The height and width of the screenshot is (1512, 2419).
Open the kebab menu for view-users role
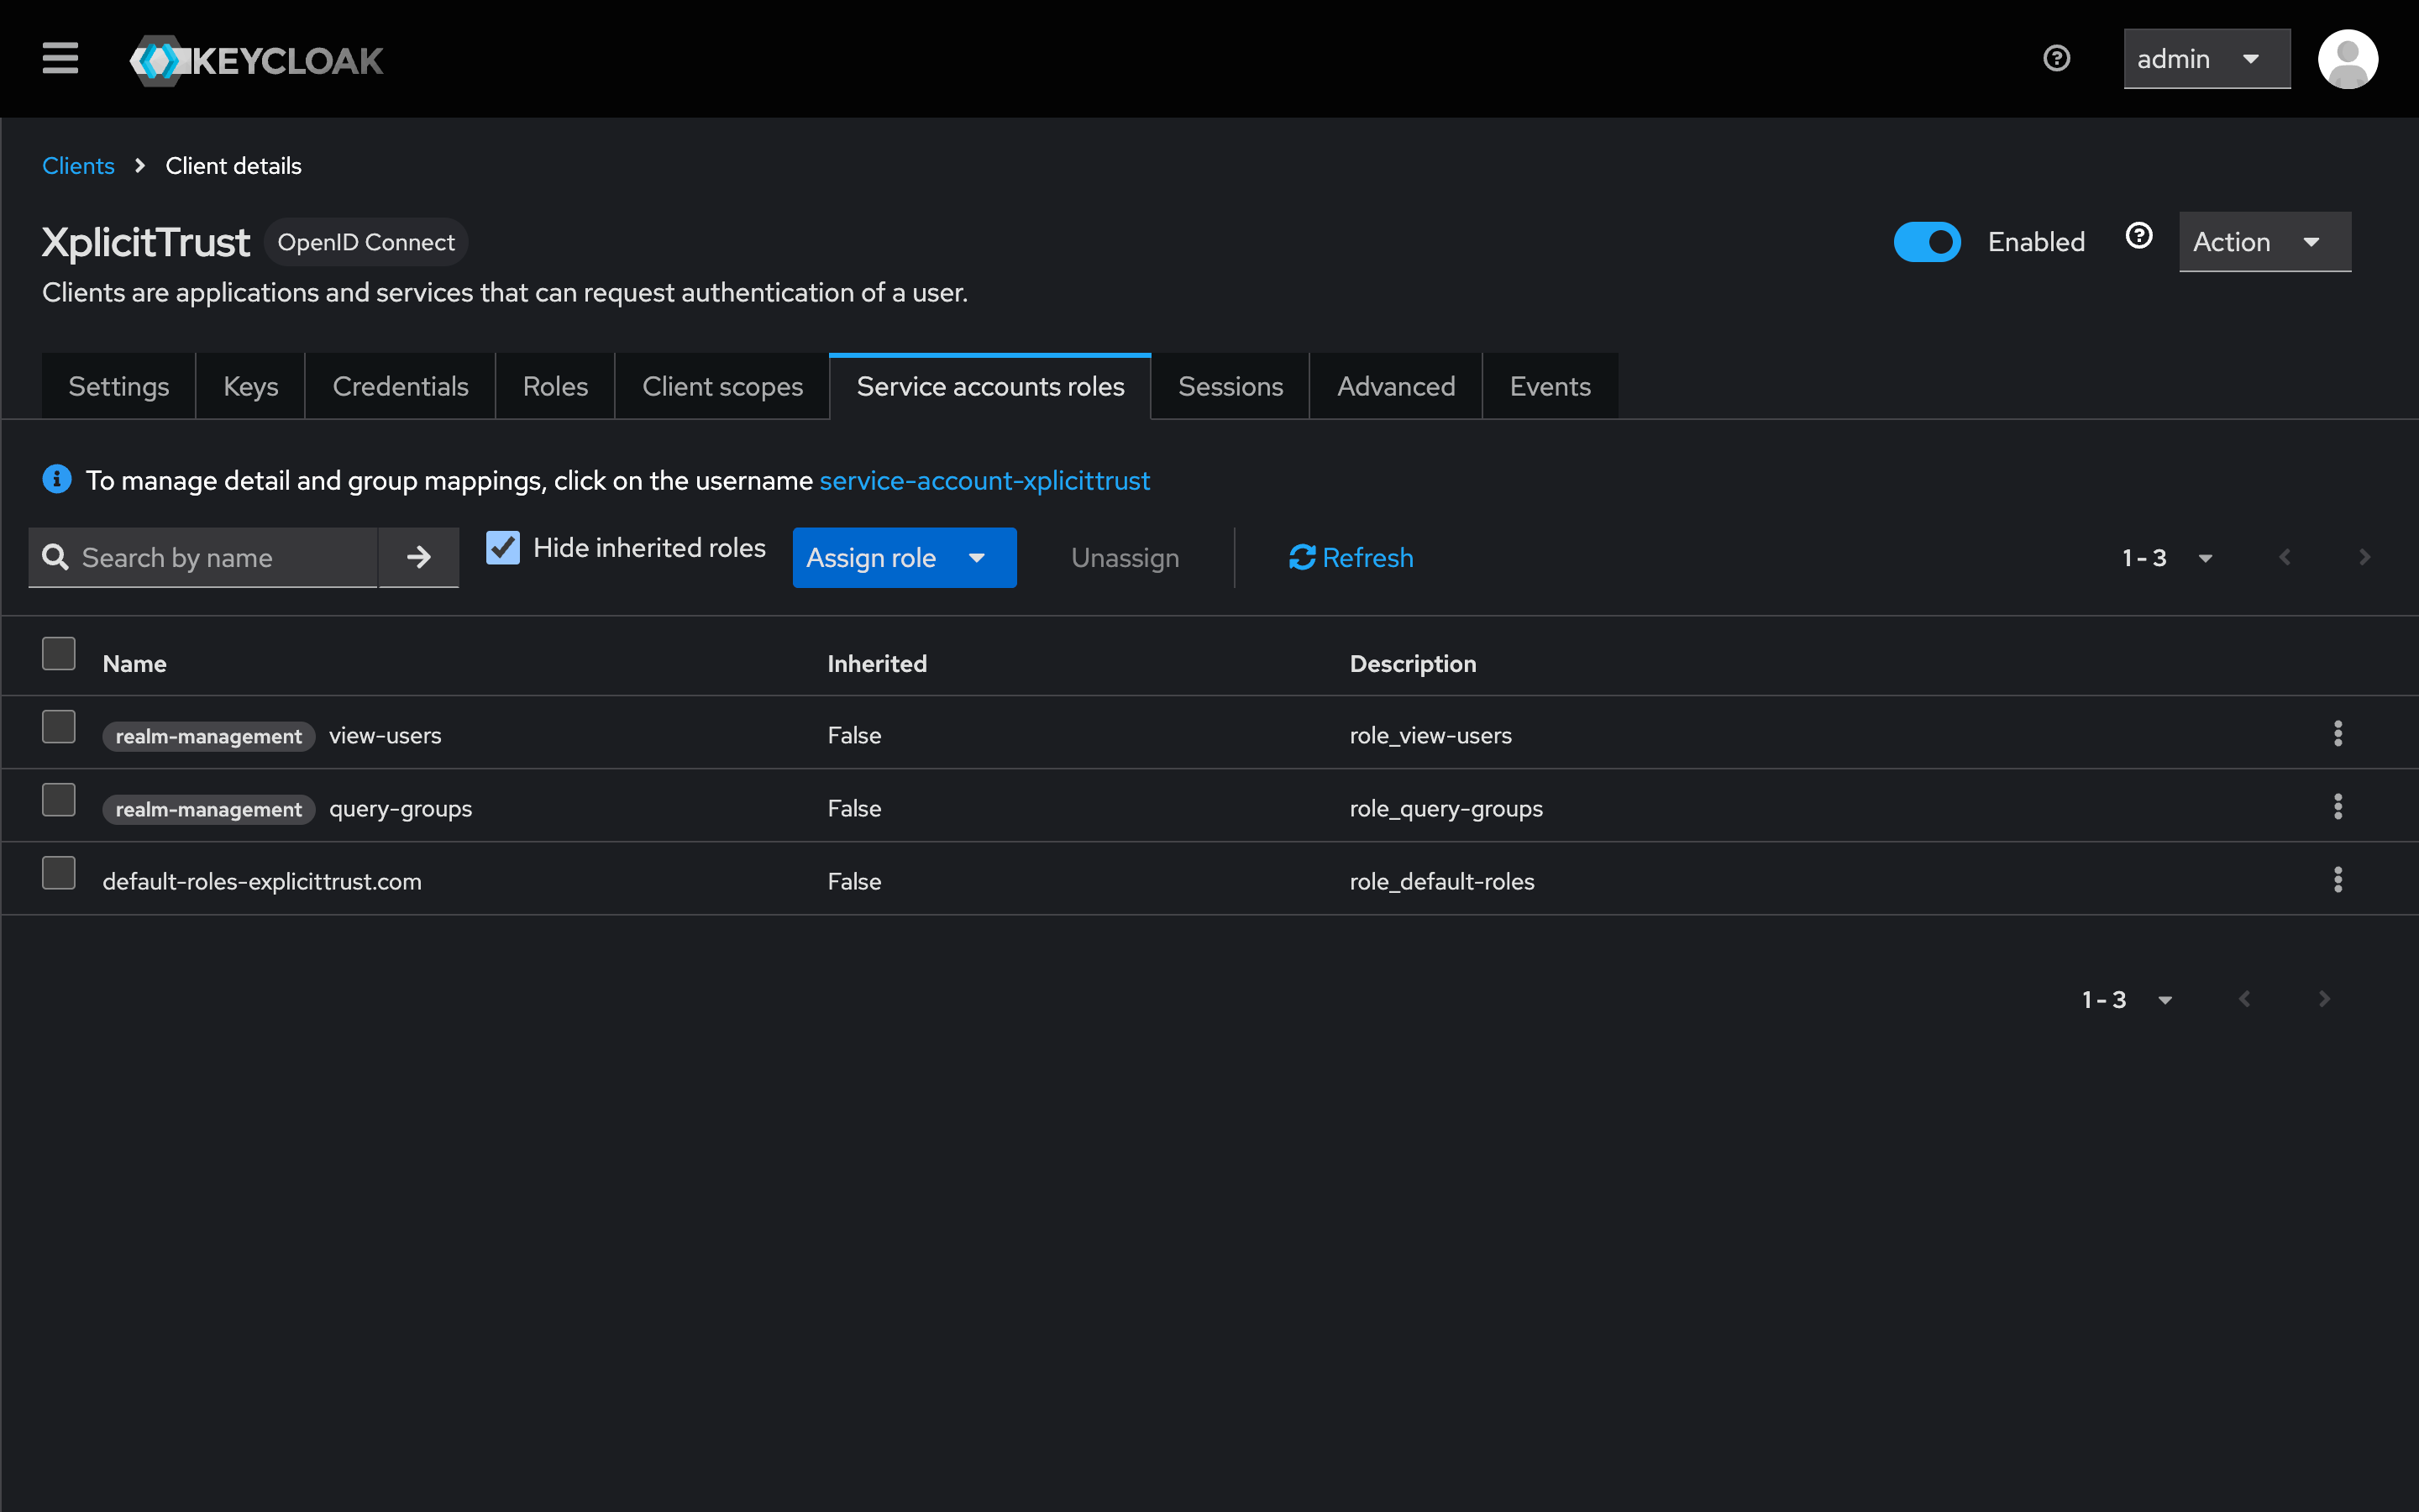(x=2337, y=734)
